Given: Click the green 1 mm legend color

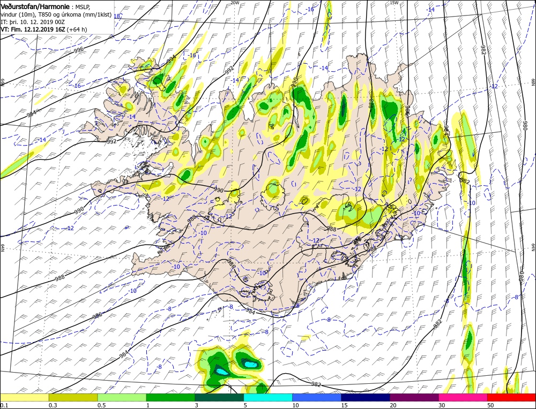Looking at the screenshot, I should tap(170, 397).
